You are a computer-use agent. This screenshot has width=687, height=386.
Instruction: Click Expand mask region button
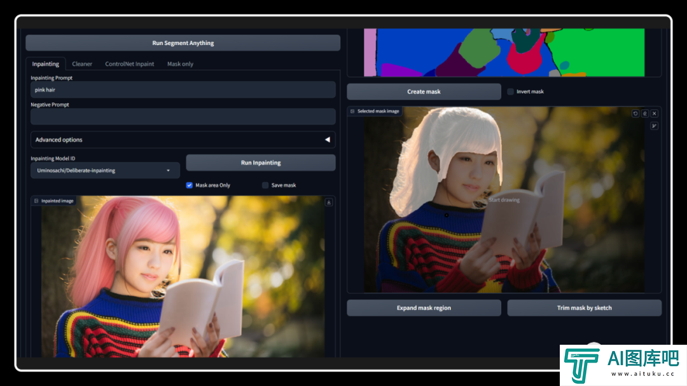tap(424, 308)
